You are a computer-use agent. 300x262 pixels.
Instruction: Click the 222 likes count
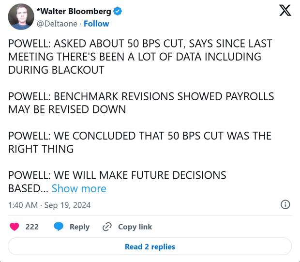(32, 227)
